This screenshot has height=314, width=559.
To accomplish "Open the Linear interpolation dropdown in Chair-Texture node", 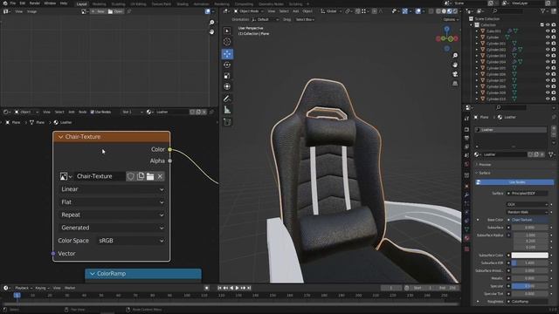I will 112,189.
